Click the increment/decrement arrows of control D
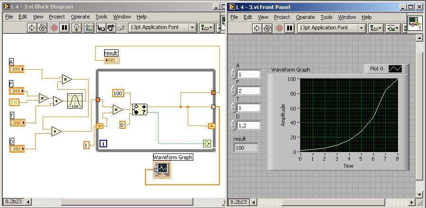This screenshot has width=426, height=208. tap(234, 125)
